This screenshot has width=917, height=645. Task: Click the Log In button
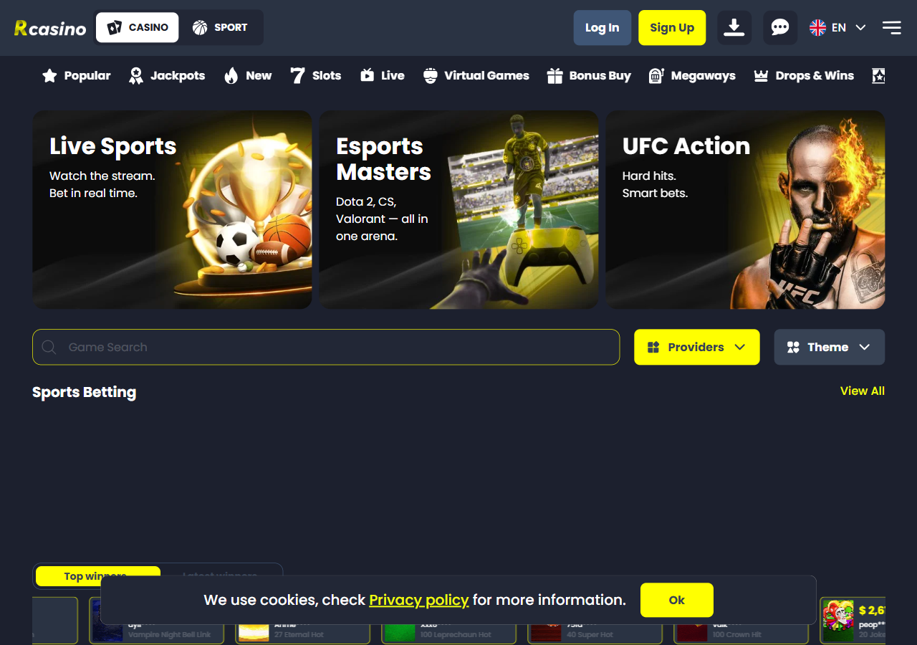click(602, 28)
